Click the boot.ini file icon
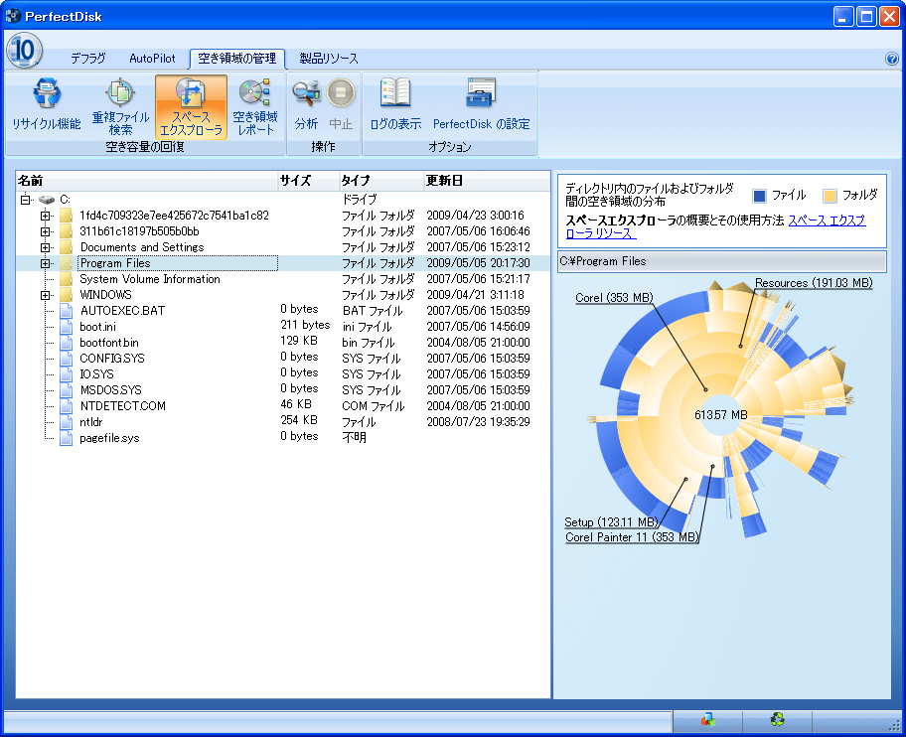The image size is (906, 737). (66, 327)
